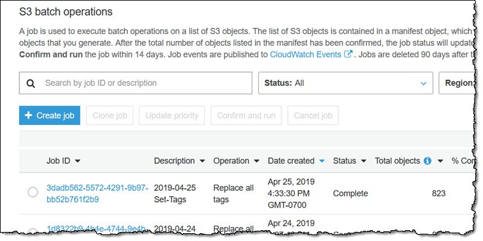Viewport: 483px width, 241px height.
Task: Click the Update priority button
Action: (171, 115)
